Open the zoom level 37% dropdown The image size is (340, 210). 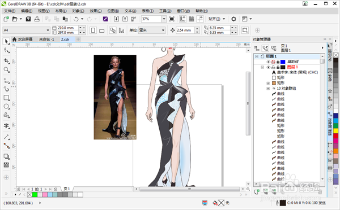click(x=164, y=19)
